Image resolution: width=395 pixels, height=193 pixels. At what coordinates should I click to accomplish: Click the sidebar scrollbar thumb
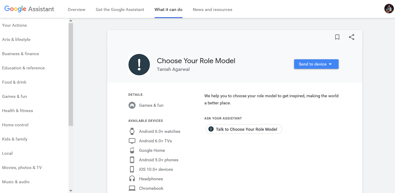coord(71,74)
